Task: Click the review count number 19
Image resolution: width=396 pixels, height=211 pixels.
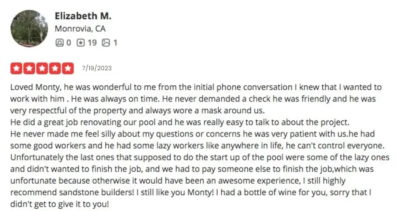Action: coord(92,43)
